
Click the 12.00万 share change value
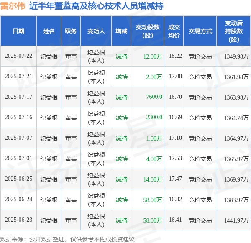point(153,56)
